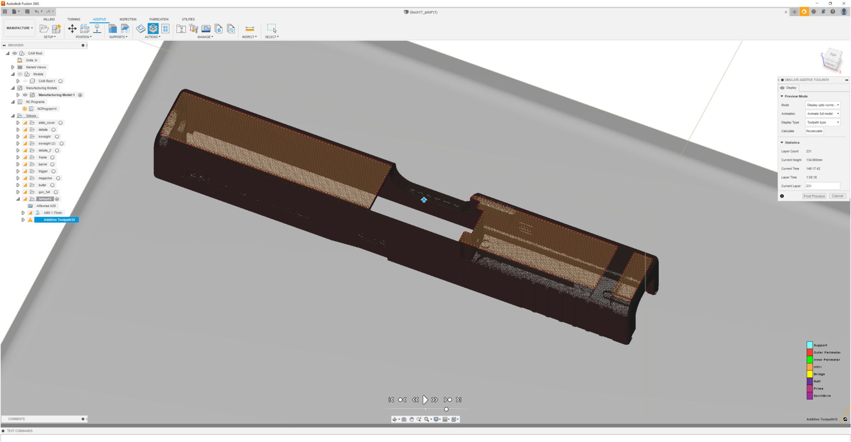
Task: Click the Bar Support icon
Action: pyautogui.click(x=125, y=29)
